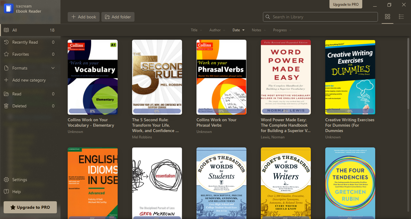
Task: Click author 'Mel Robbins' text
Action: click(x=142, y=137)
